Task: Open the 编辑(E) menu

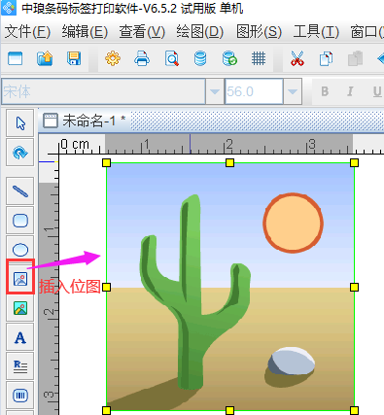Action: (85, 32)
